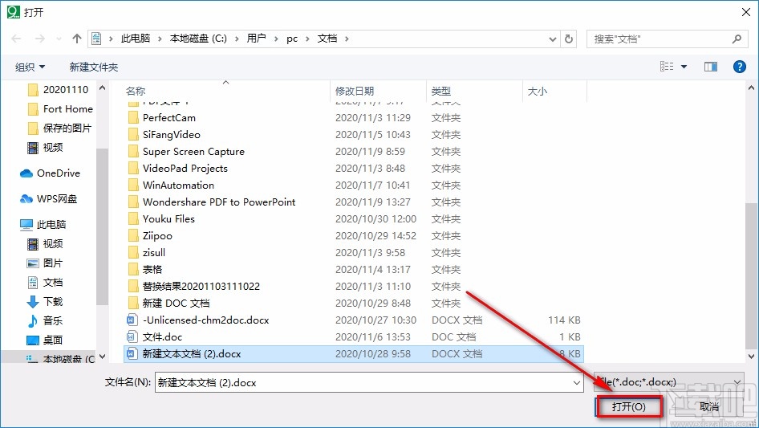Create a folder with 新建文件夹

click(x=93, y=67)
